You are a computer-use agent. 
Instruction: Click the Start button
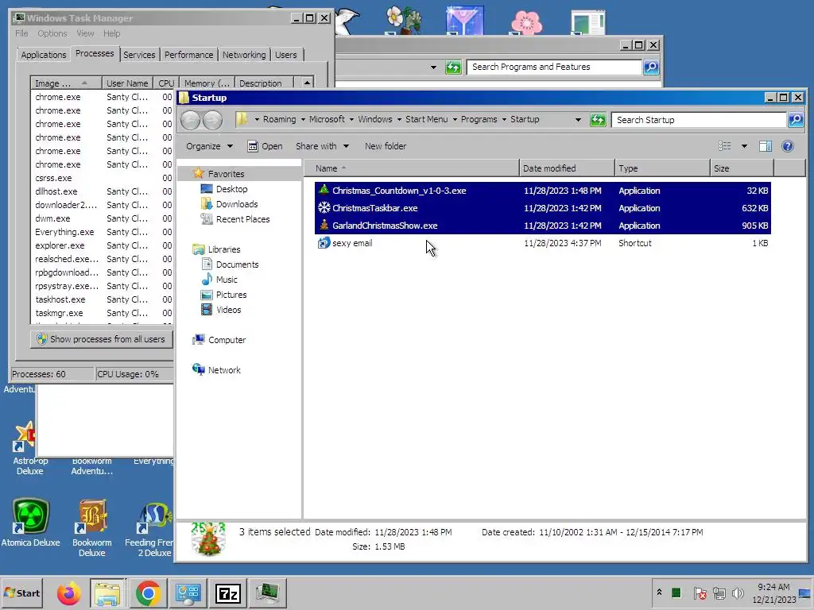pos(22,593)
